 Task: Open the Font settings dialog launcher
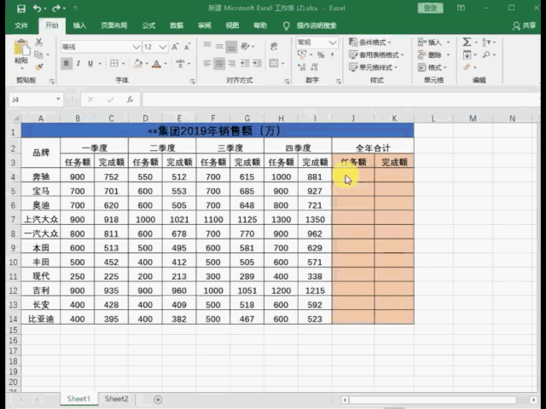[x=192, y=82]
